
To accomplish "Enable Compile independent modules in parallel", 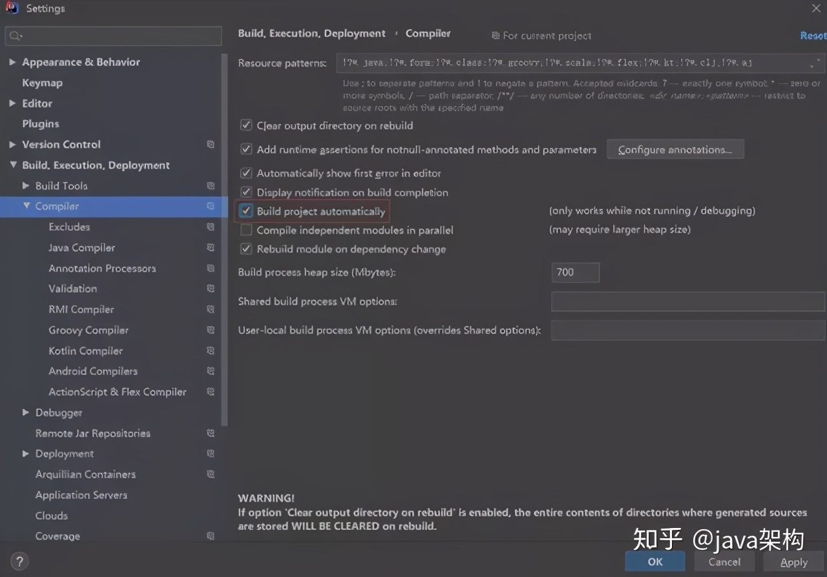I will coord(246,230).
